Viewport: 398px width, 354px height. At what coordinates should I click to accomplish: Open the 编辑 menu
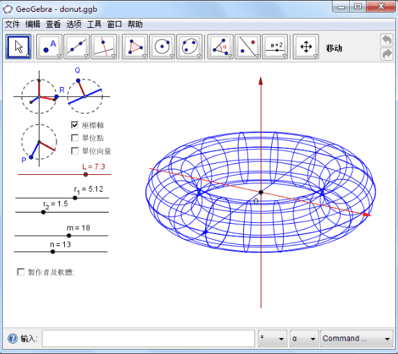33,24
